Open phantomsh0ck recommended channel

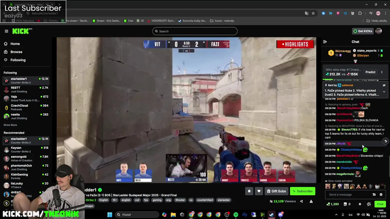coord(26,167)
